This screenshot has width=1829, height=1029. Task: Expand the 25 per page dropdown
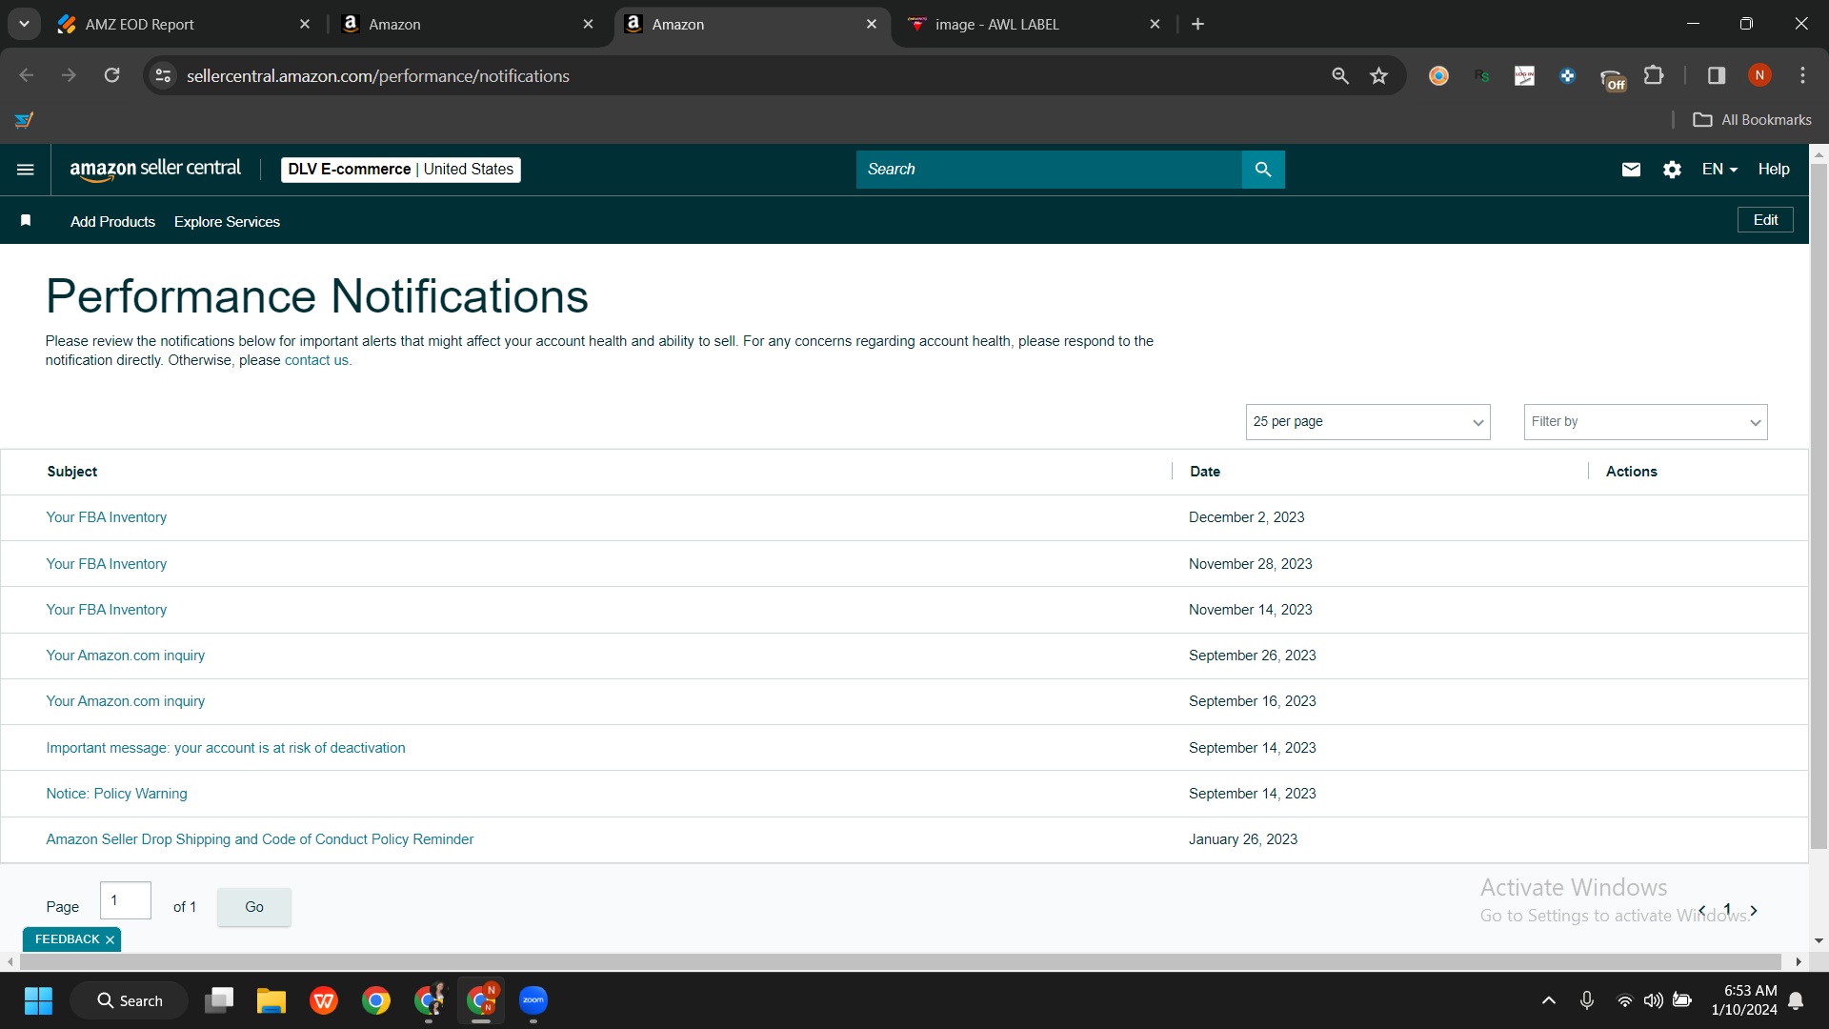coord(1368,422)
